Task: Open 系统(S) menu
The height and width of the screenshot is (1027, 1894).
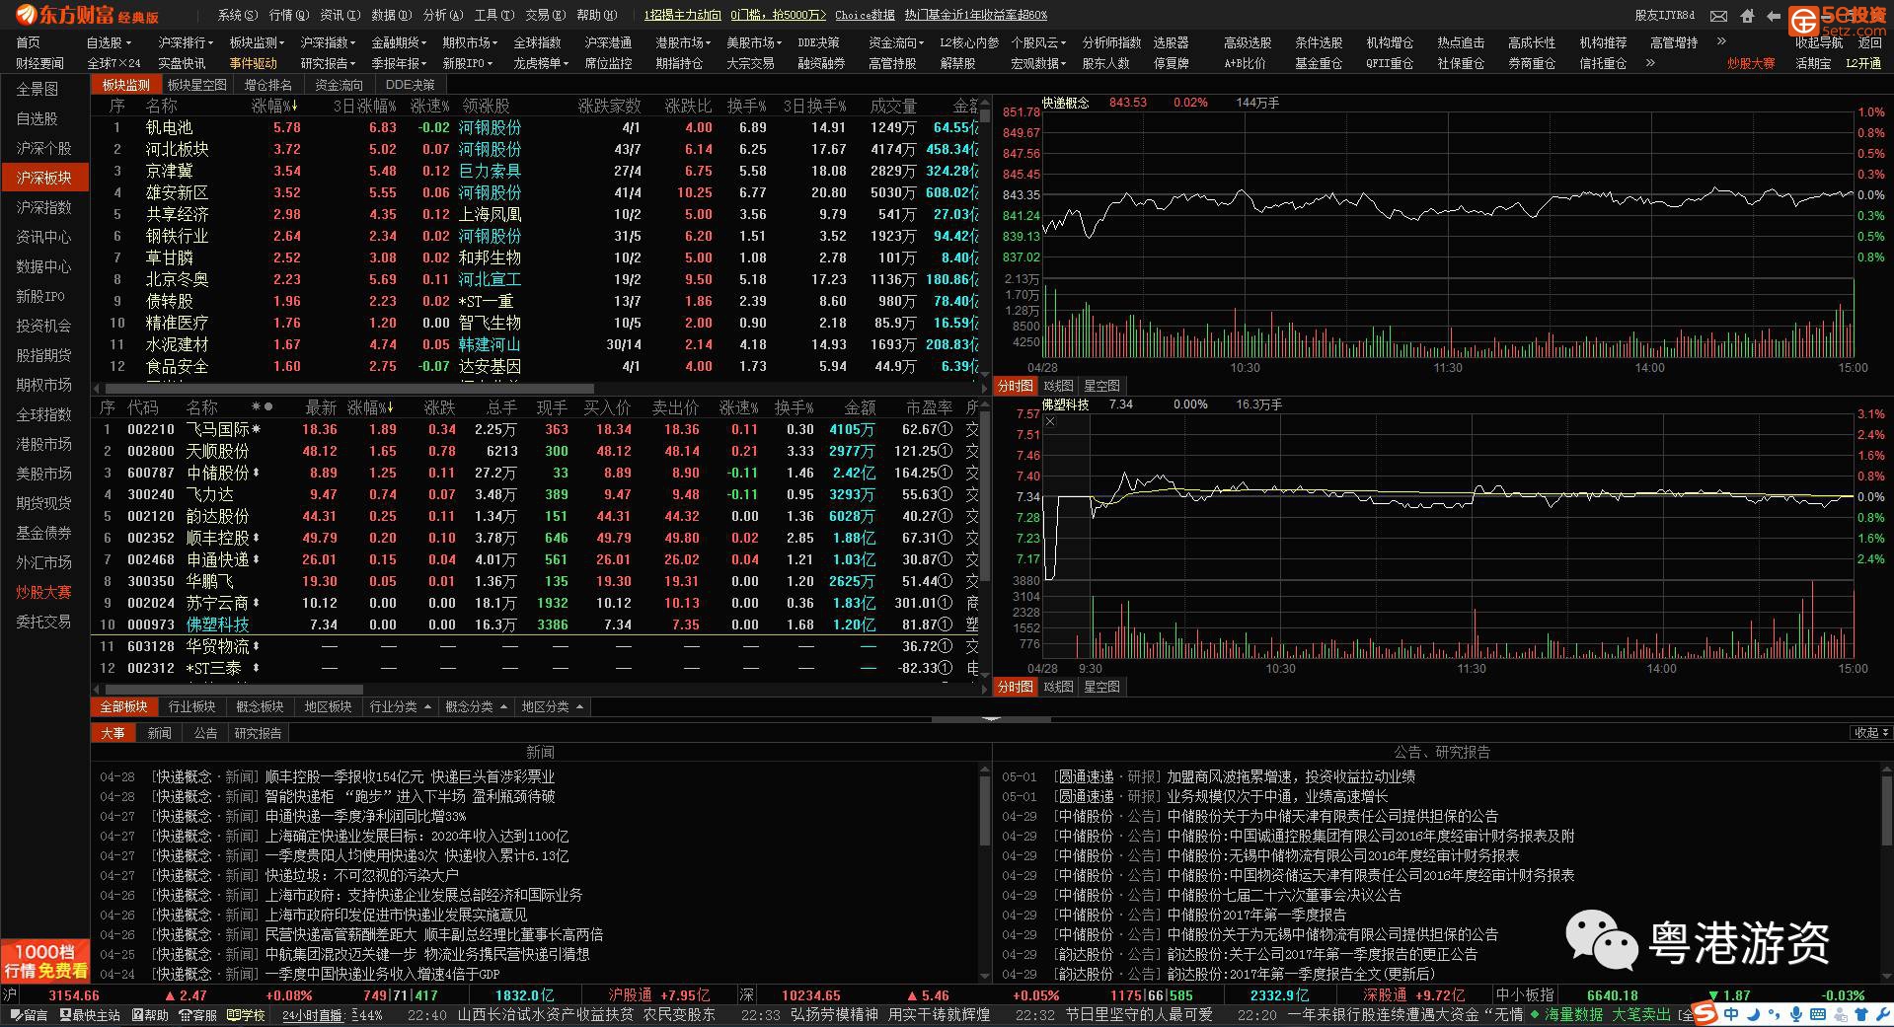Action: 238,15
